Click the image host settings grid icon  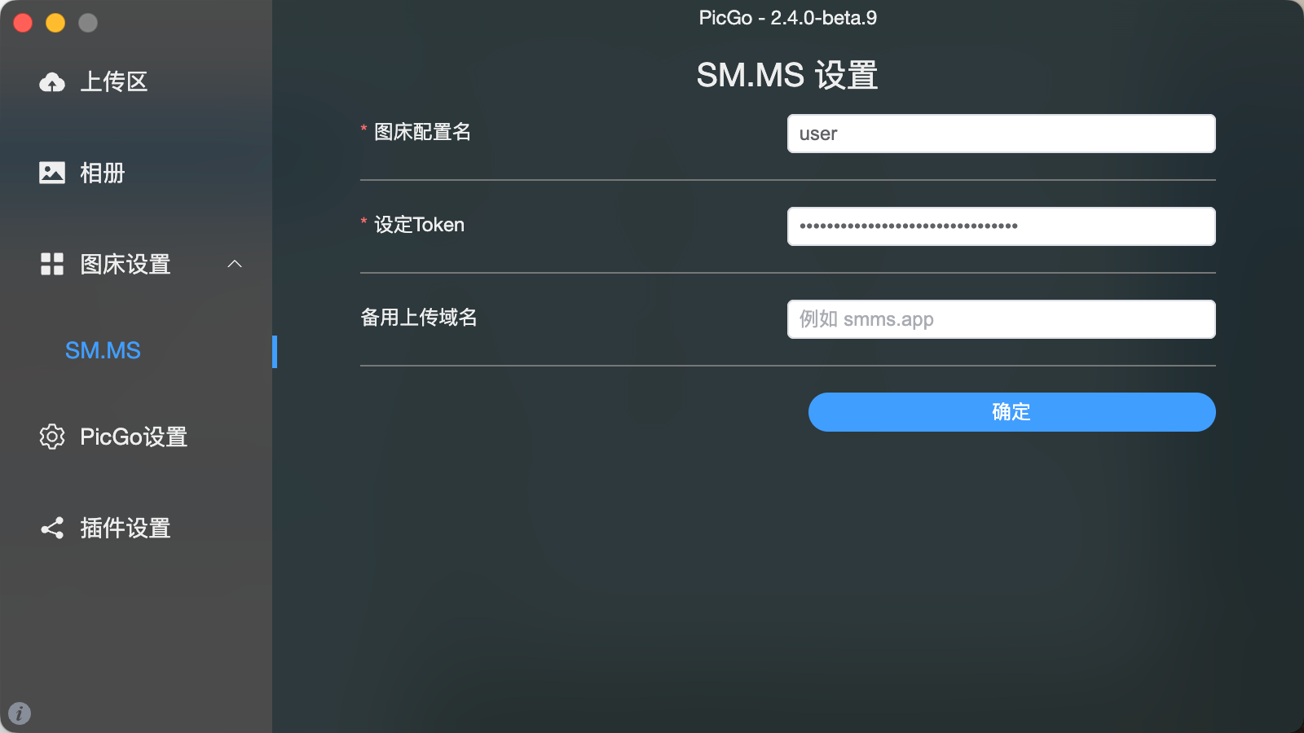coord(52,264)
